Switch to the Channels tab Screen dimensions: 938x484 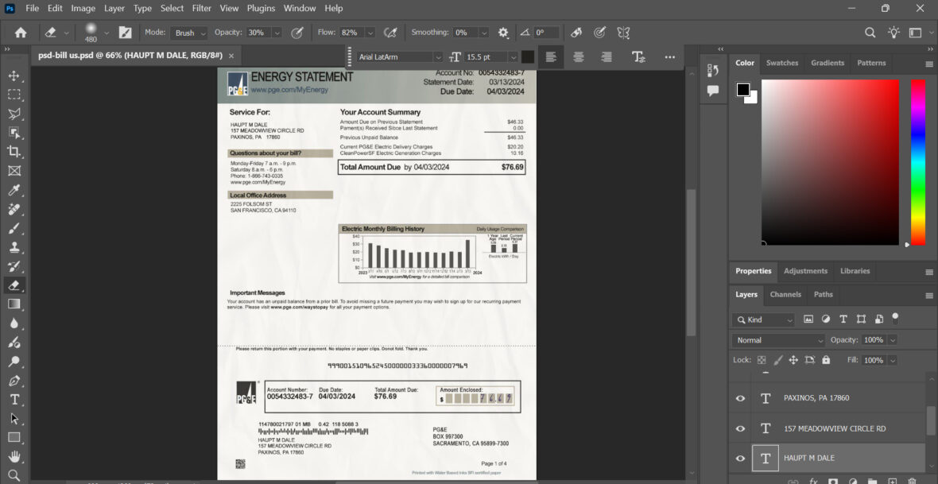785,294
